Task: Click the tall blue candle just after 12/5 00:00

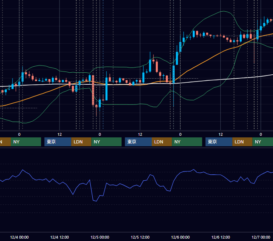Action: click(x=106, y=89)
